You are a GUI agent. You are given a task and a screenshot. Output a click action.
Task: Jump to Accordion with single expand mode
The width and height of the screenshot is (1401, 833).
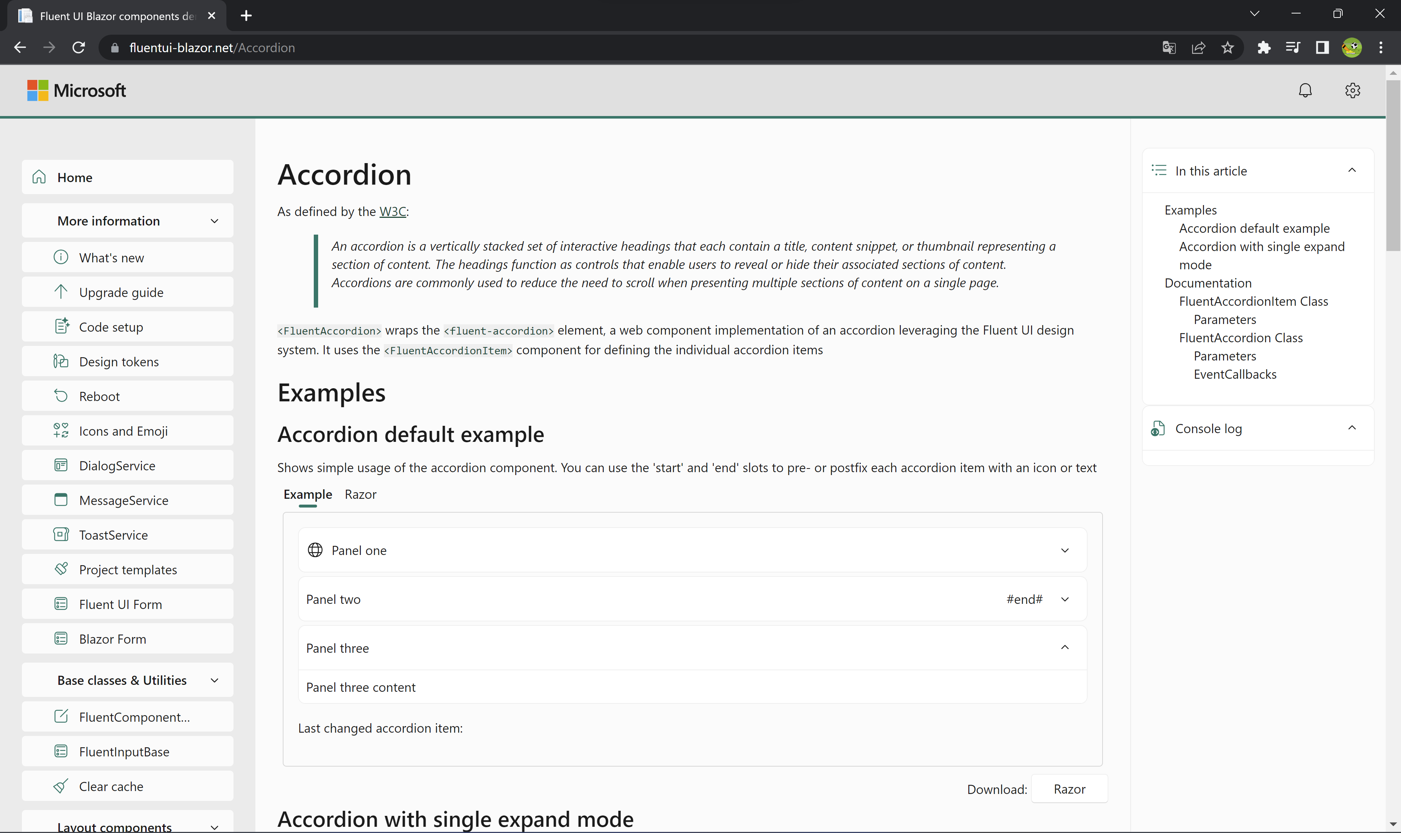coord(1261,255)
